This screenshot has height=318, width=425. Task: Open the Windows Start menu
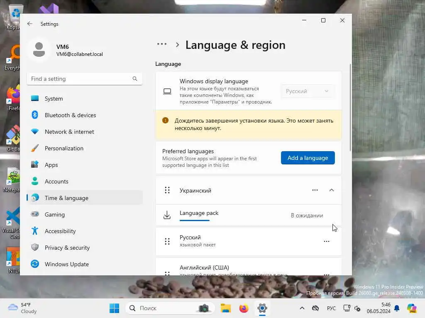114,308
